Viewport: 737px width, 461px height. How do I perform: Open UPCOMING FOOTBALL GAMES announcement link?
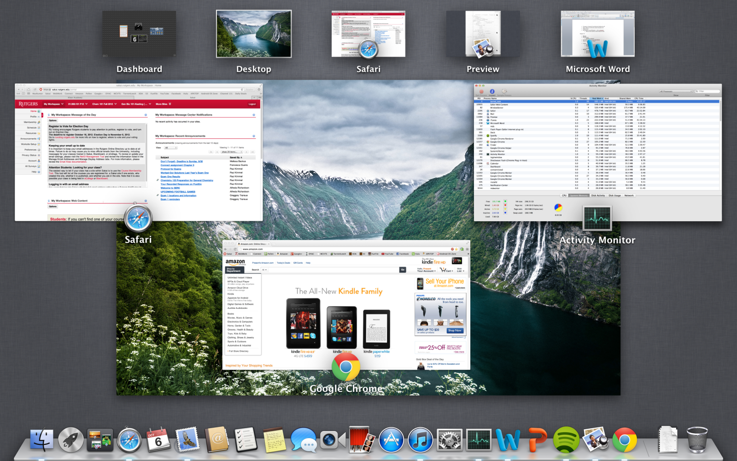(x=178, y=192)
